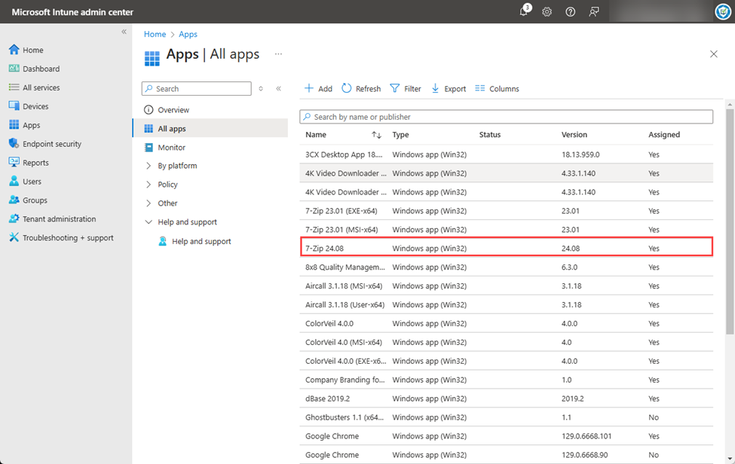Image resolution: width=735 pixels, height=464 pixels.
Task: Click the Home breadcrumb link
Action: [155, 34]
